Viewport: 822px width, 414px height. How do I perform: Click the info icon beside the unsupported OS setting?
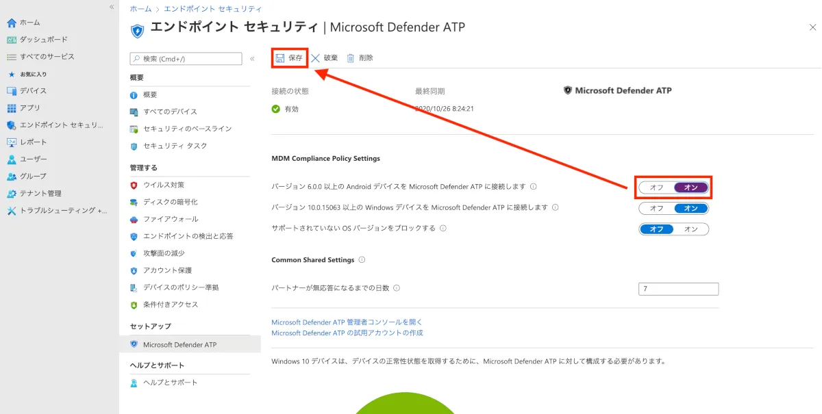[443, 229]
